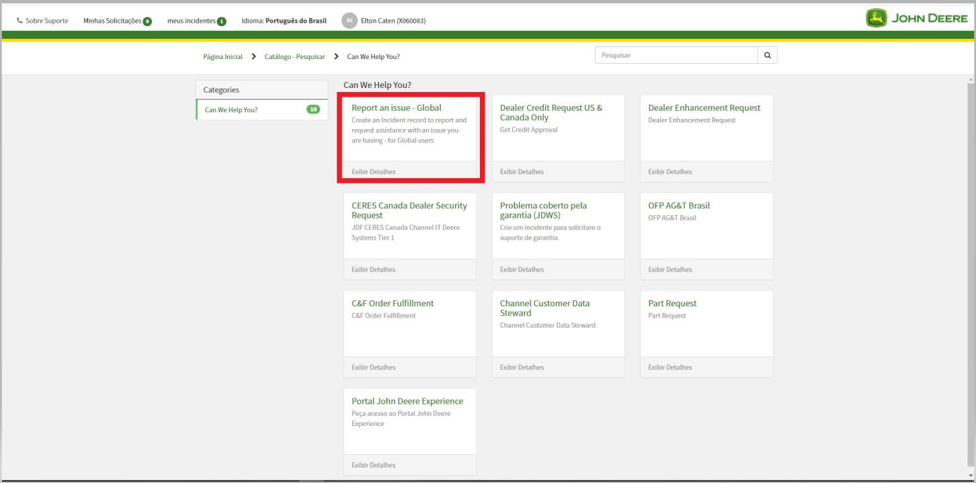Click the Get Credit Approval description
Screen dimensions: 976x483
[529, 130]
